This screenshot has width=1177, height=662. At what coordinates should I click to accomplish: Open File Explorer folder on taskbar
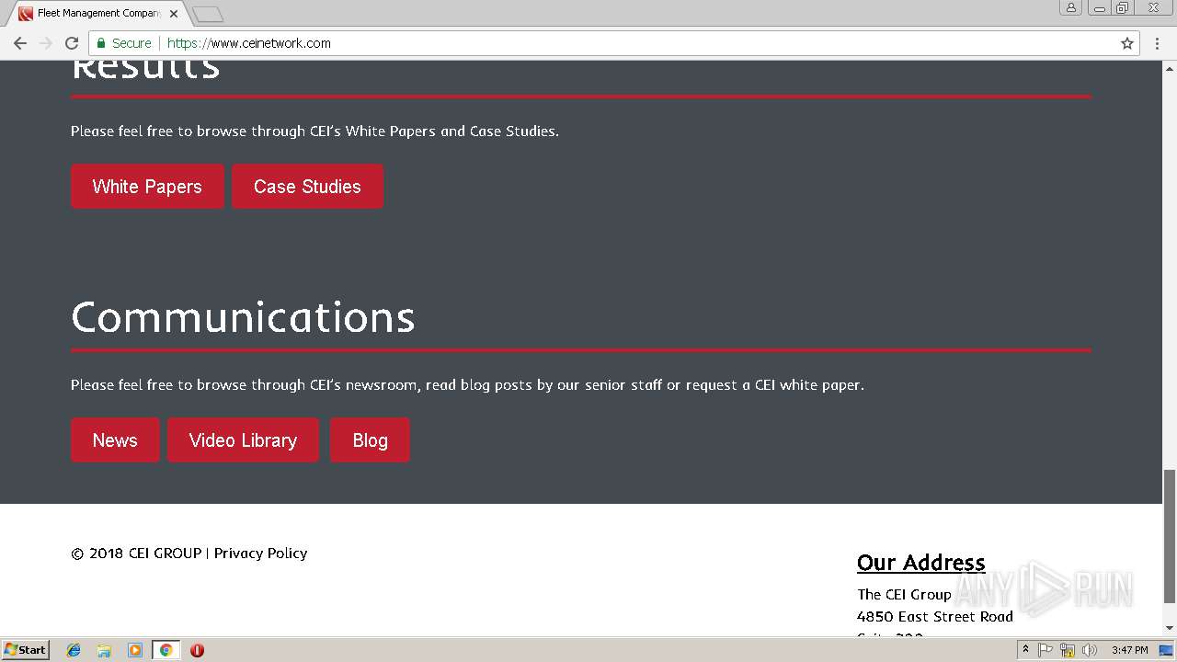[x=104, y=650]
